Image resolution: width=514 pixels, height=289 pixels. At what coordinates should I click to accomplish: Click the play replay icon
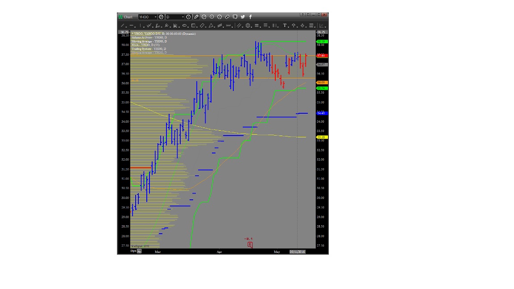[212, 17]
